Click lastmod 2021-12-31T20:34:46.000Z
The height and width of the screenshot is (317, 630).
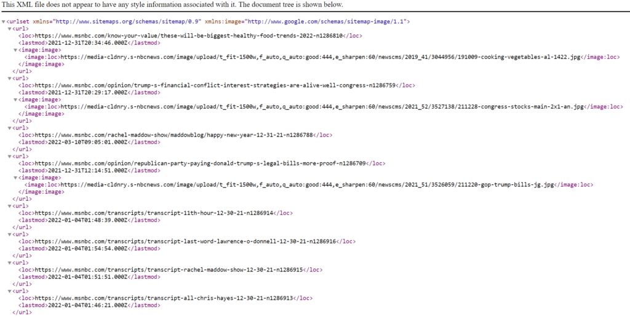click(x=88, y=43)
